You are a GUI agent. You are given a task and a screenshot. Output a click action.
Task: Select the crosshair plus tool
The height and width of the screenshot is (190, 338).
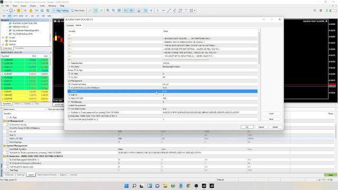(x=152, y=11)
